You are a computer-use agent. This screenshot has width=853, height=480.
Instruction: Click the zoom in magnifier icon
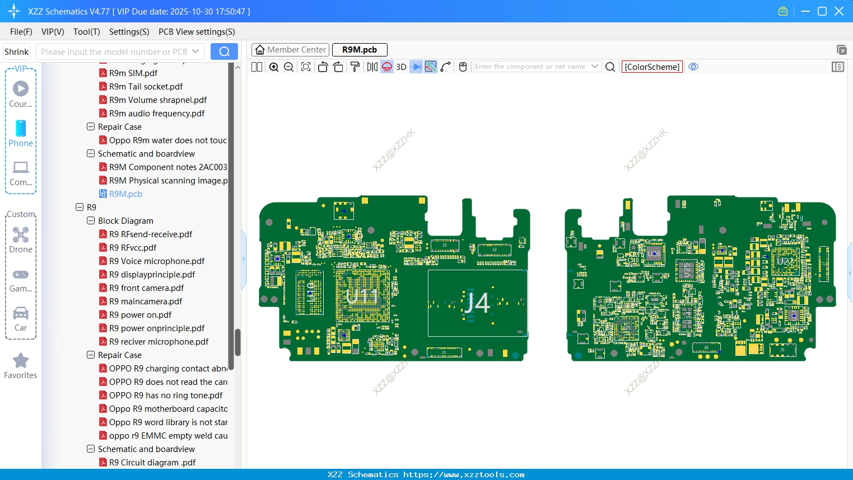274,67
